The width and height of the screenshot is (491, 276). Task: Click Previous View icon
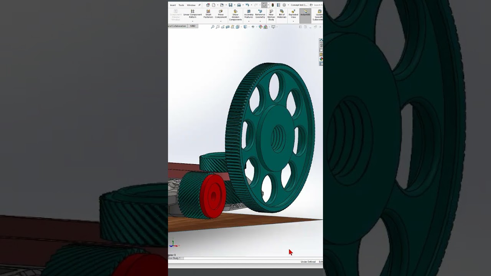pos(222,27)
